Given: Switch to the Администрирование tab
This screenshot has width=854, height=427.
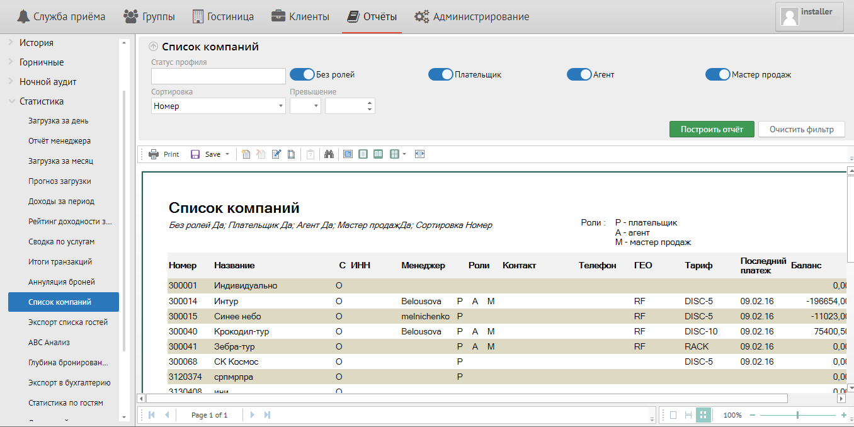Looking at the screenshot, I should (x=472, y=16).
